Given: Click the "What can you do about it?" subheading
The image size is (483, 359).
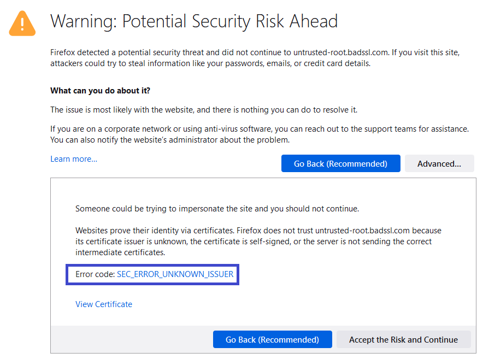Looking at the screenshot, I should [x=100, y=90].
